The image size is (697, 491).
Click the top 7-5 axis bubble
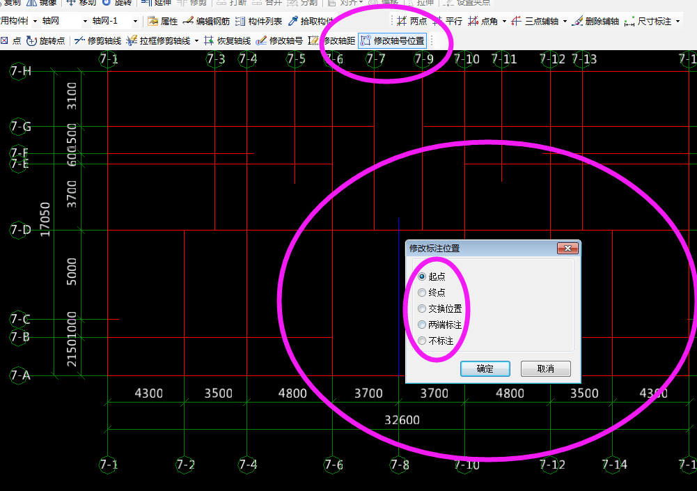296,59
